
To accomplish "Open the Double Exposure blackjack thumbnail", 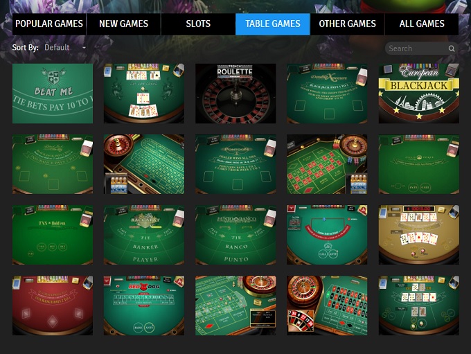I will pyautogui.click(x=327, y=94).
